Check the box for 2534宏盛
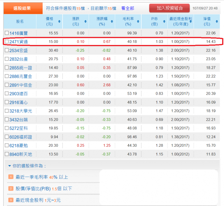The image size is (224, 206). pos(7,50)
